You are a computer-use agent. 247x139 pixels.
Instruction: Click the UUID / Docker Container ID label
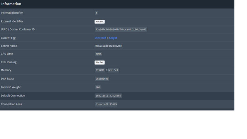[x=18, y=29]
